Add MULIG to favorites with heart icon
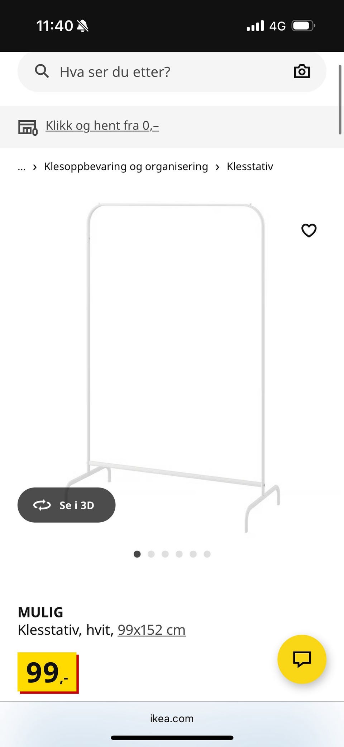The image size is (344, 747). (x=309, y=230)
